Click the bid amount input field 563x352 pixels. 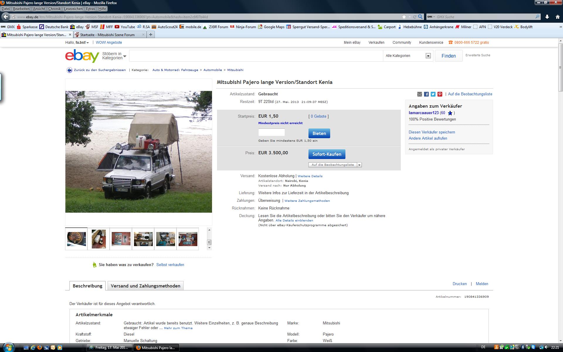272,133
